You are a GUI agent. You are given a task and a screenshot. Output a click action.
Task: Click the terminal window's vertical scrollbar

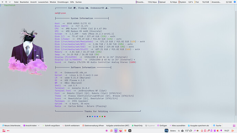point(236,63)
